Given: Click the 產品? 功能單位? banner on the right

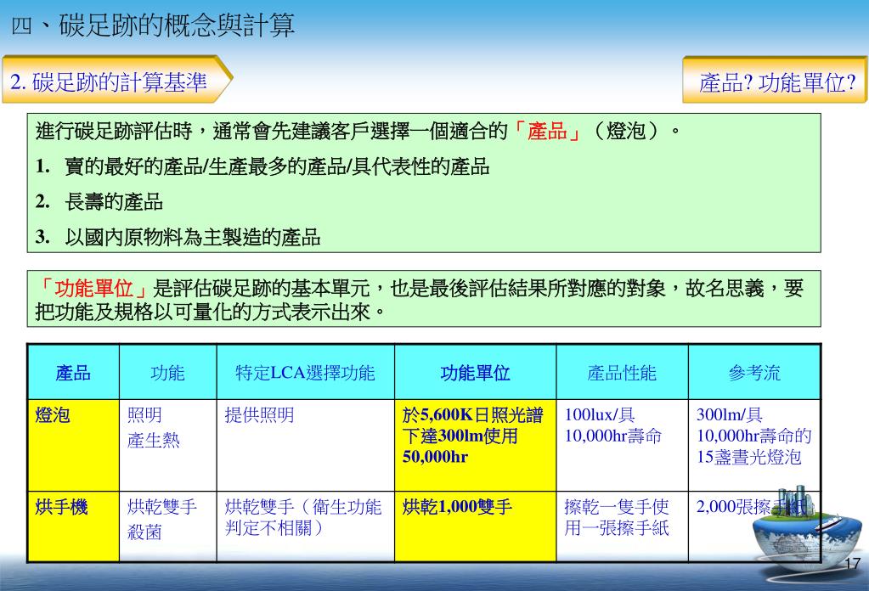Looking at the screenshot, I should coord(775,80).
